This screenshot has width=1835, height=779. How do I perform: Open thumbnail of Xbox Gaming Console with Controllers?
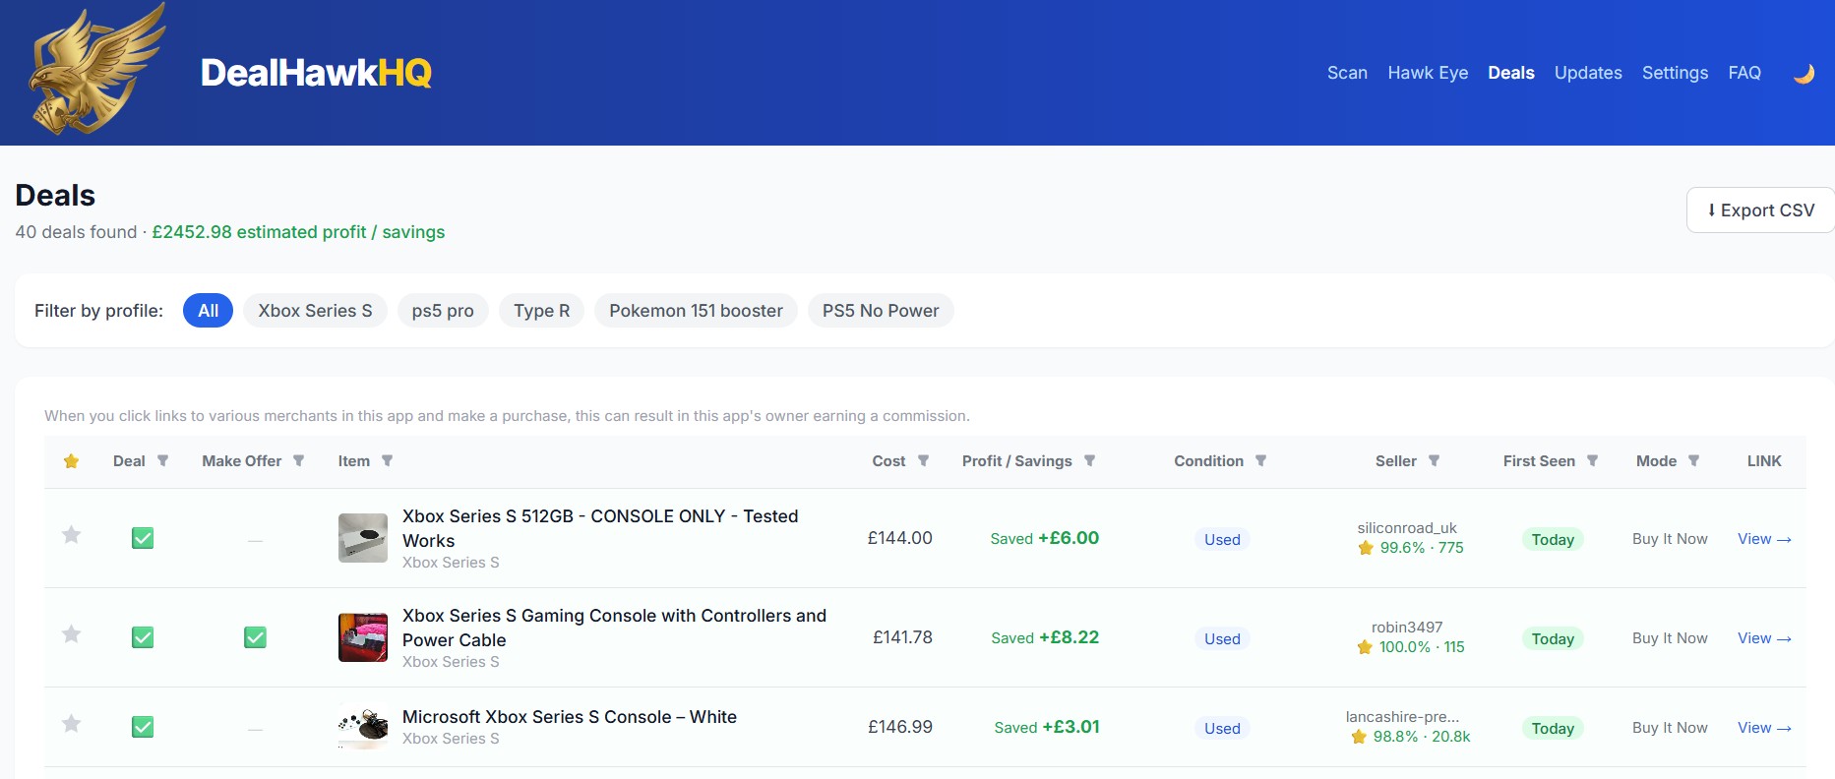tap(363, 637)
